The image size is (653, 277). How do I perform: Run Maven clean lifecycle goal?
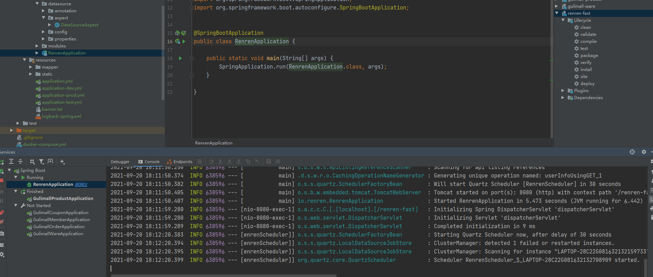pyautogui.click(x=585, y=27)
